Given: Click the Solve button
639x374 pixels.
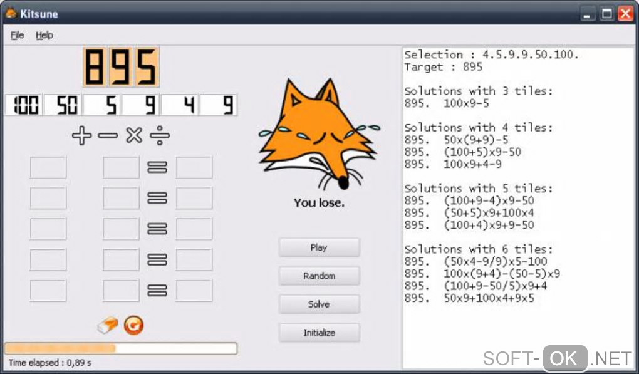Looking at the screenshot, I should 319,304.
